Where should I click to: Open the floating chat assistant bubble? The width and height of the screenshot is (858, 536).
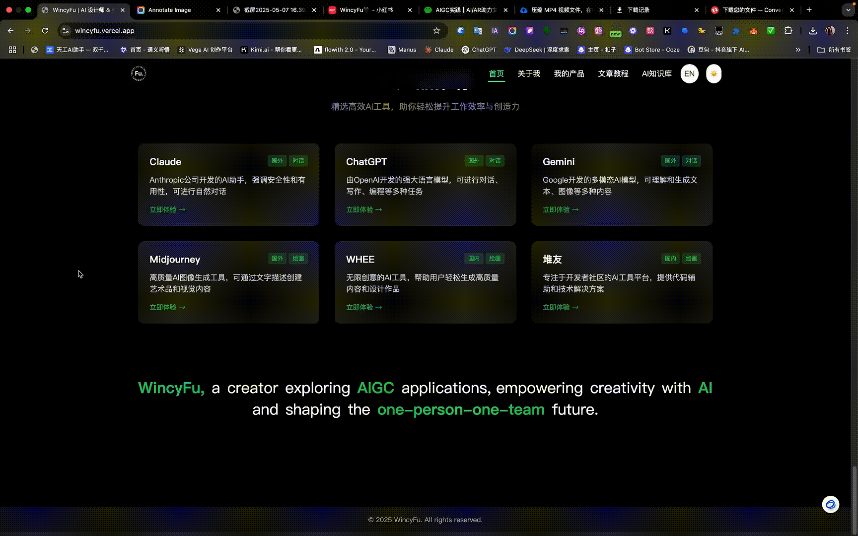(830, 505)
